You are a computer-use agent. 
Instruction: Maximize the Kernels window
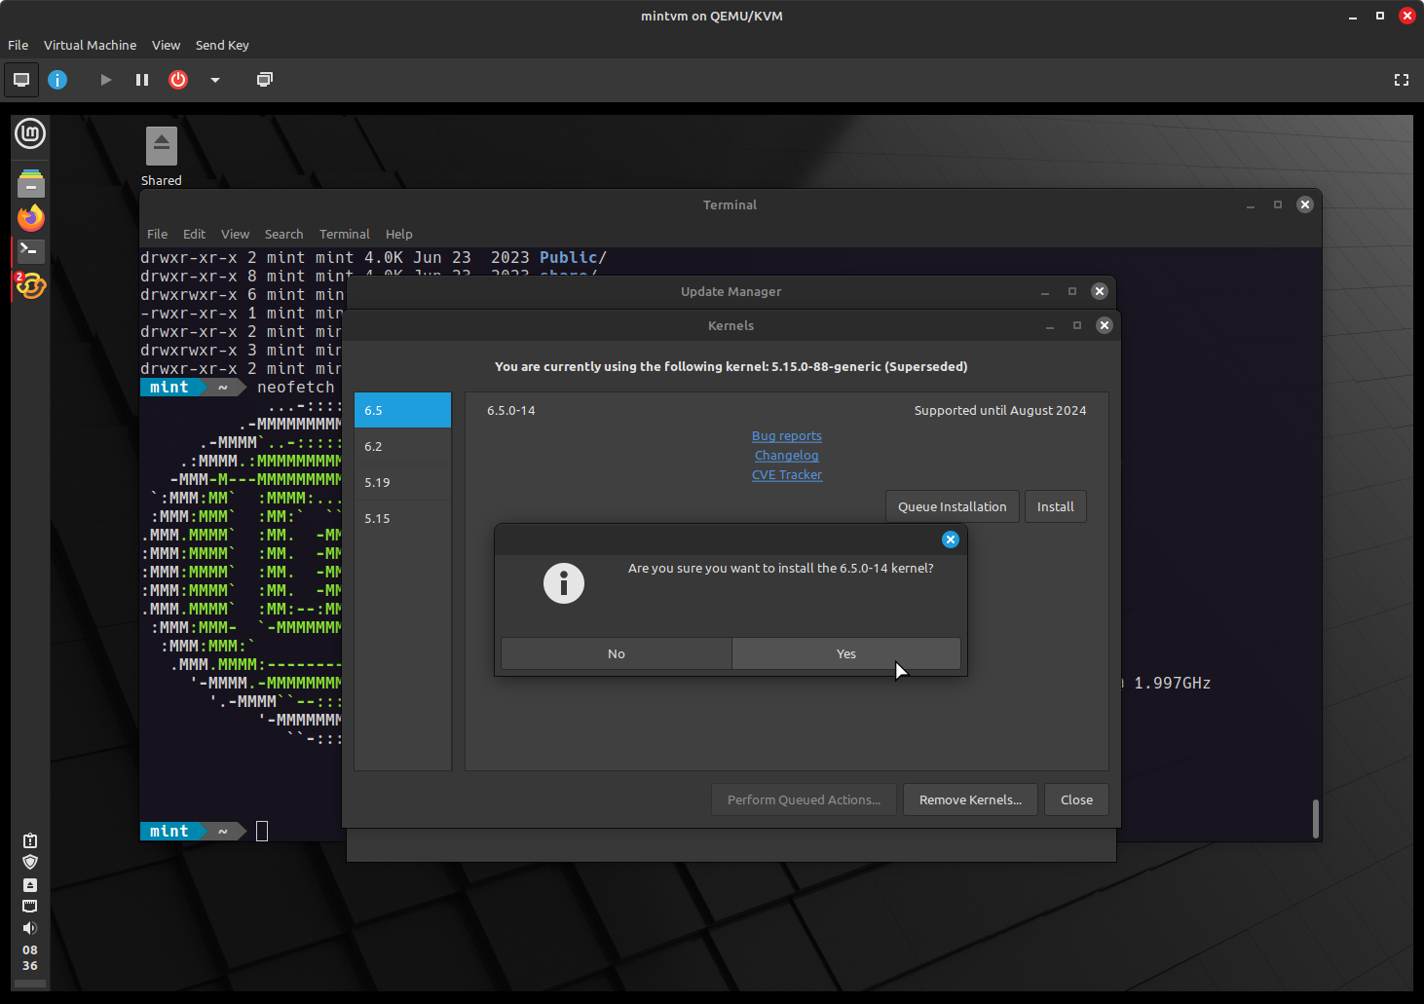pyautogui.click(x=1077, y=325)
